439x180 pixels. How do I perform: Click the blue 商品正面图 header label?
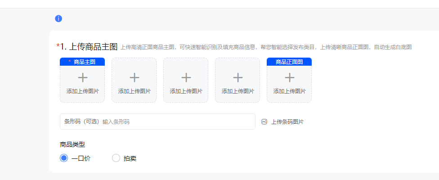tap(289, 62)
